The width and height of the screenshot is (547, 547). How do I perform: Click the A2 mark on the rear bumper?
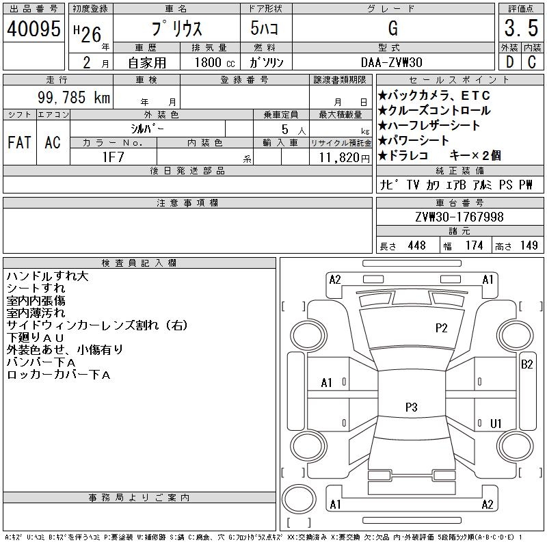pyautogui.click(x=488, y=505)
